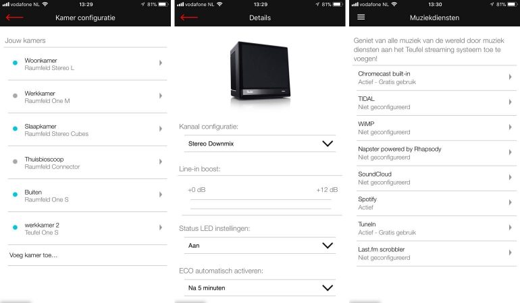Go back from the Kamer configuratie screen
The height and width of the screenshot is (303, 520).
click(15, 18)
